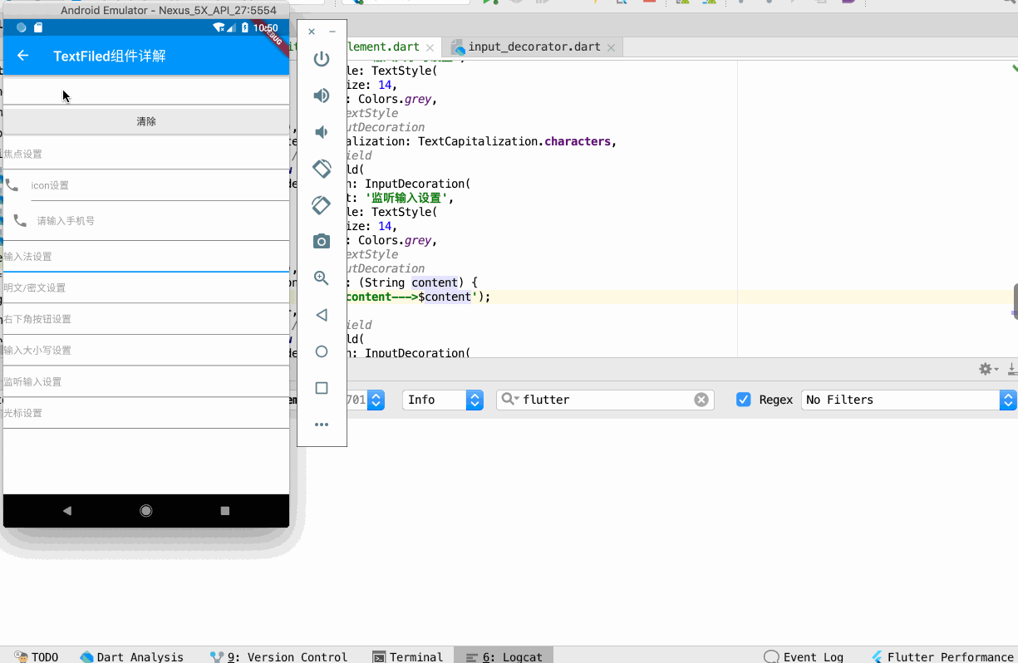Screen dimensions: 1018x663
Task: Activate the emulator zoom tool
Action: point(322,278)
